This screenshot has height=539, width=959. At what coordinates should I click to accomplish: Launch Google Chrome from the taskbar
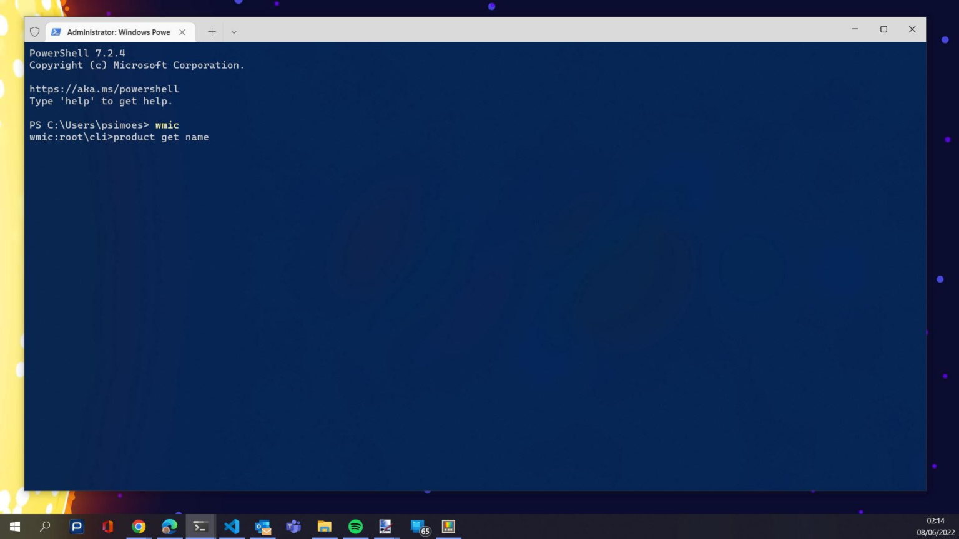pyautogui.click(x=139, y=527)
